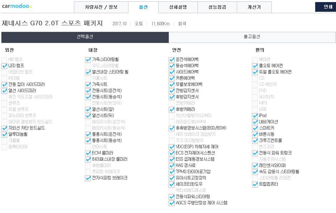
Task: Toggle 크루즈컨트롤 checkbox
Action: coord(255,140)
